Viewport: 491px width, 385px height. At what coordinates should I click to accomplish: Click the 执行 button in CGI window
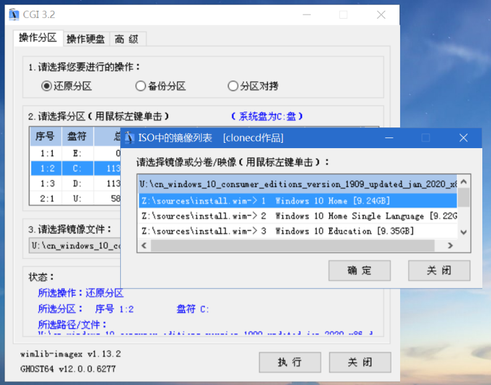point(290,362)
